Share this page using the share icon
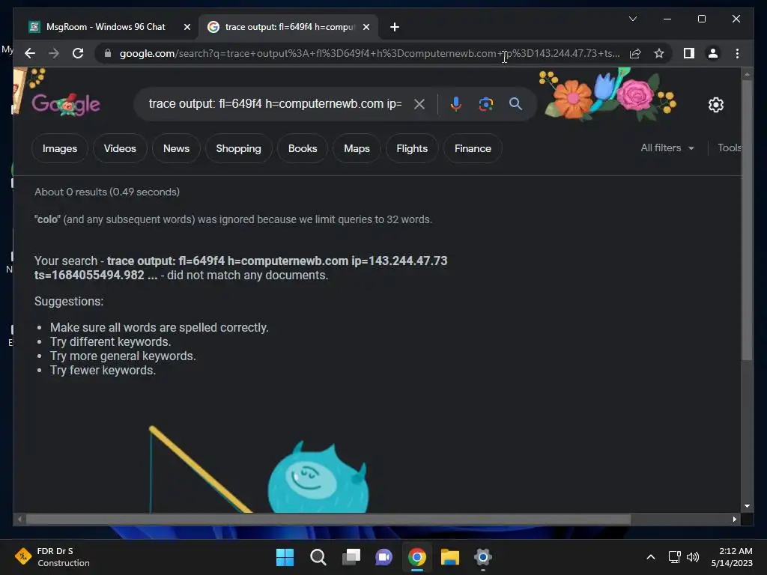This screenshot has width=767, height=575. click(x=635, y=53)
